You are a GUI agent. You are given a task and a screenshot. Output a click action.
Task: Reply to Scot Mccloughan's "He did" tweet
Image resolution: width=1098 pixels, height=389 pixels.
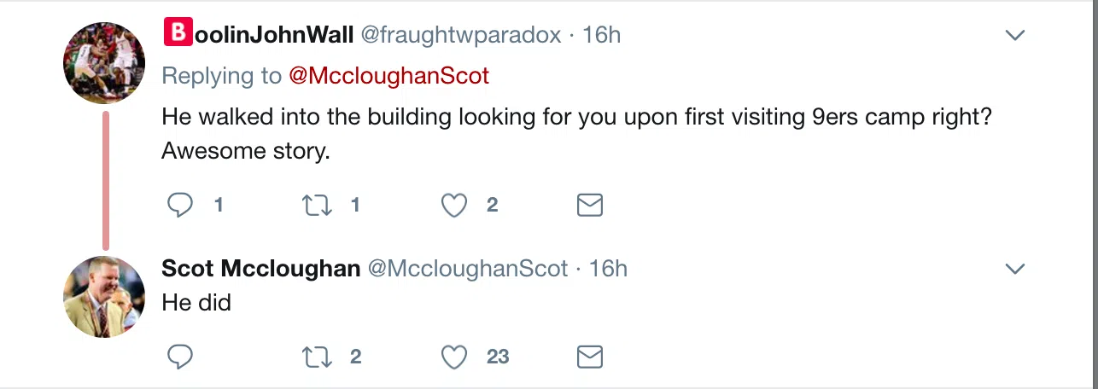(x=179, y=357)
